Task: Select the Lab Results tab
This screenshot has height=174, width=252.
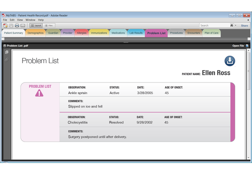Action: point(136,33)
